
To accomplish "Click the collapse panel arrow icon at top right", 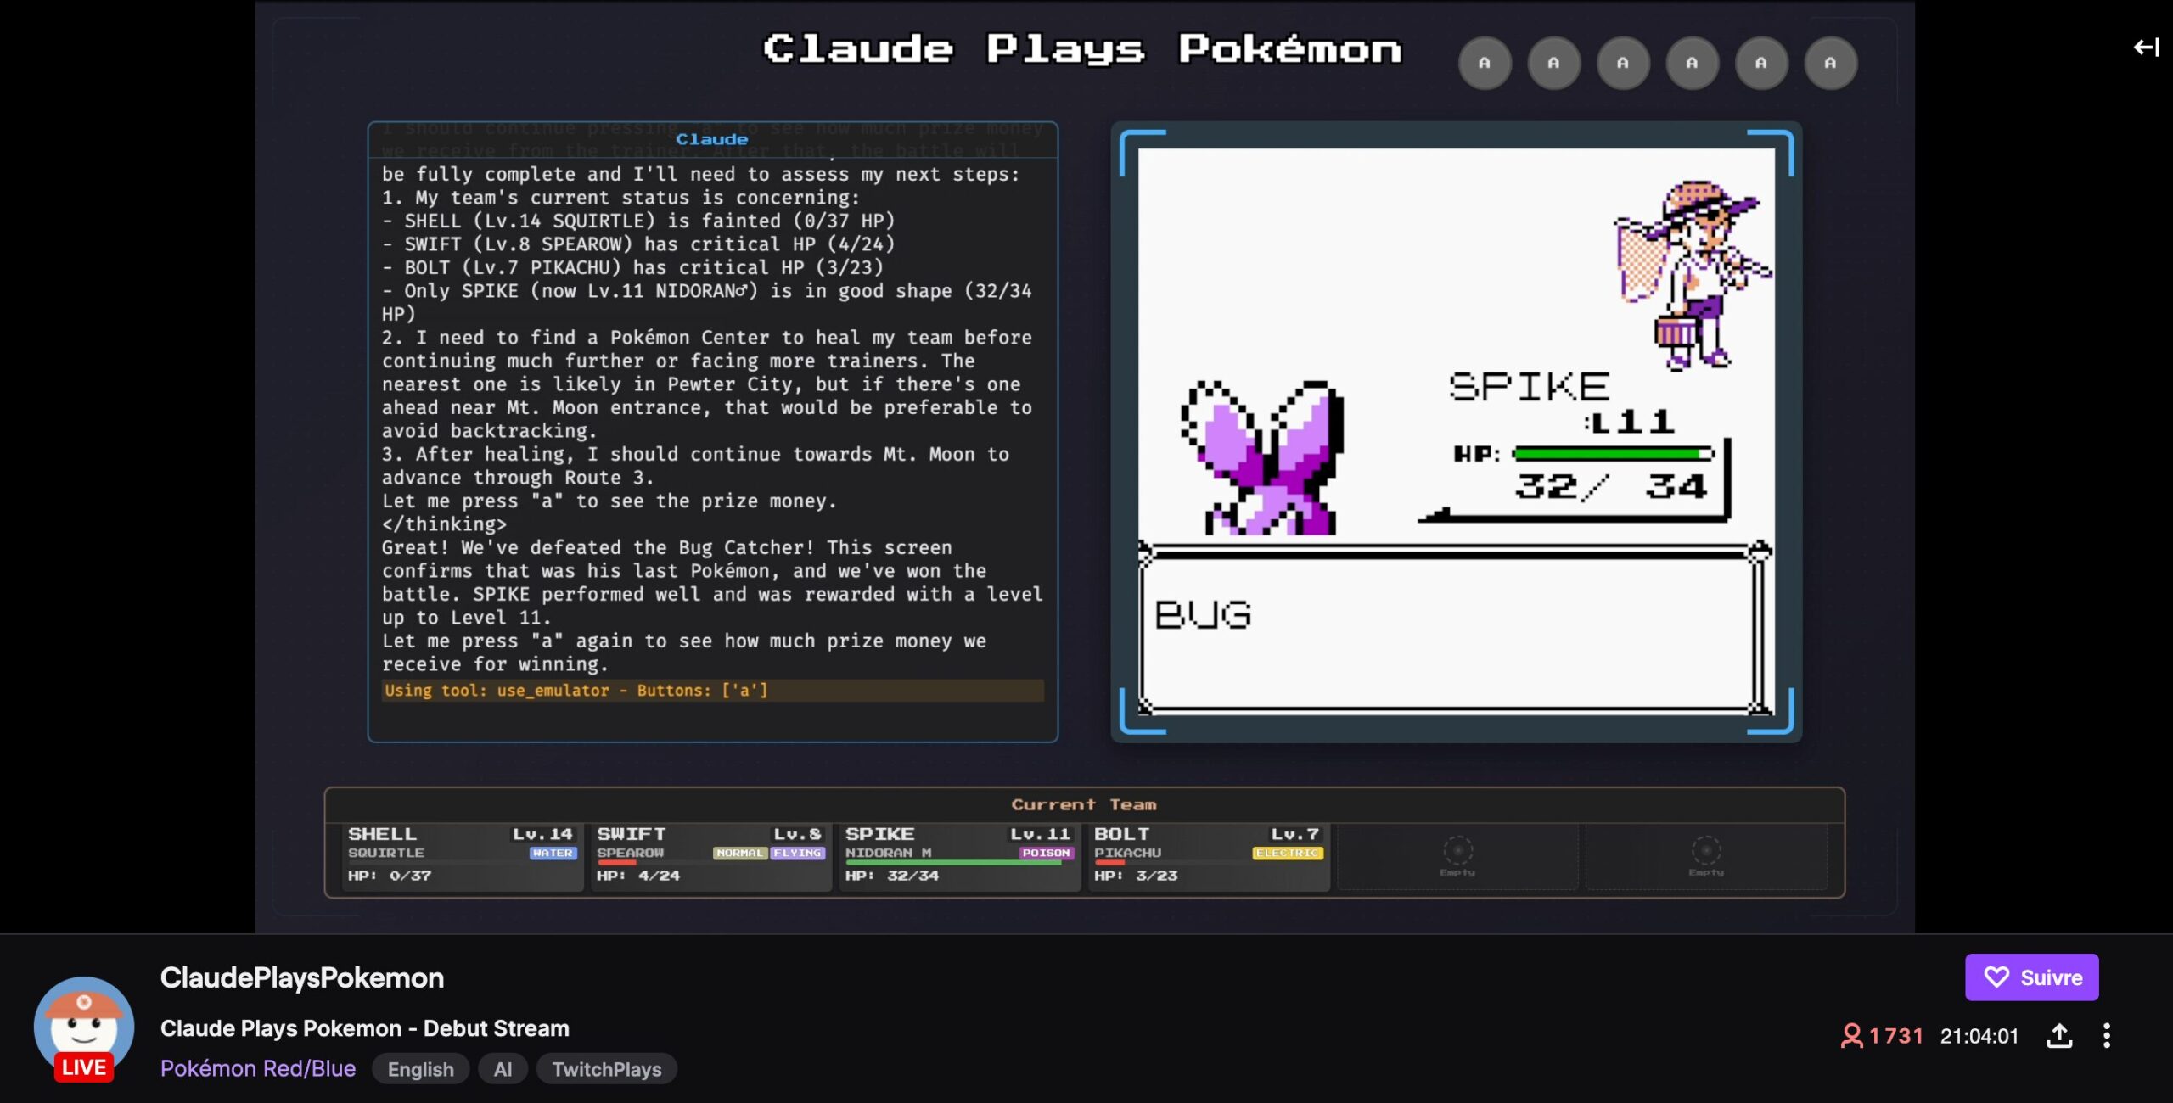I will coord(2146,48).
